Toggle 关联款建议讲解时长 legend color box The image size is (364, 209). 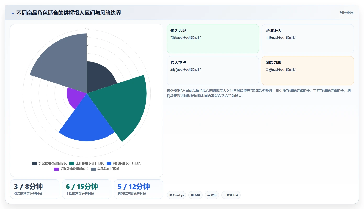click(56, 169)
